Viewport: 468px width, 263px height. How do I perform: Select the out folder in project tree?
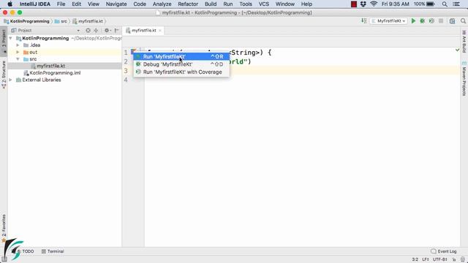pos(30,52)
